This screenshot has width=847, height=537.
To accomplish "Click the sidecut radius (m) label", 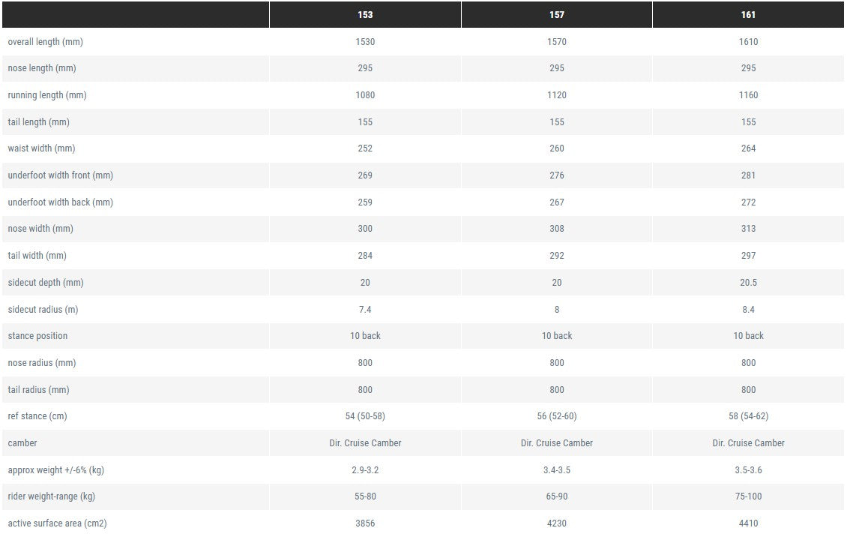I will (43, 310).
